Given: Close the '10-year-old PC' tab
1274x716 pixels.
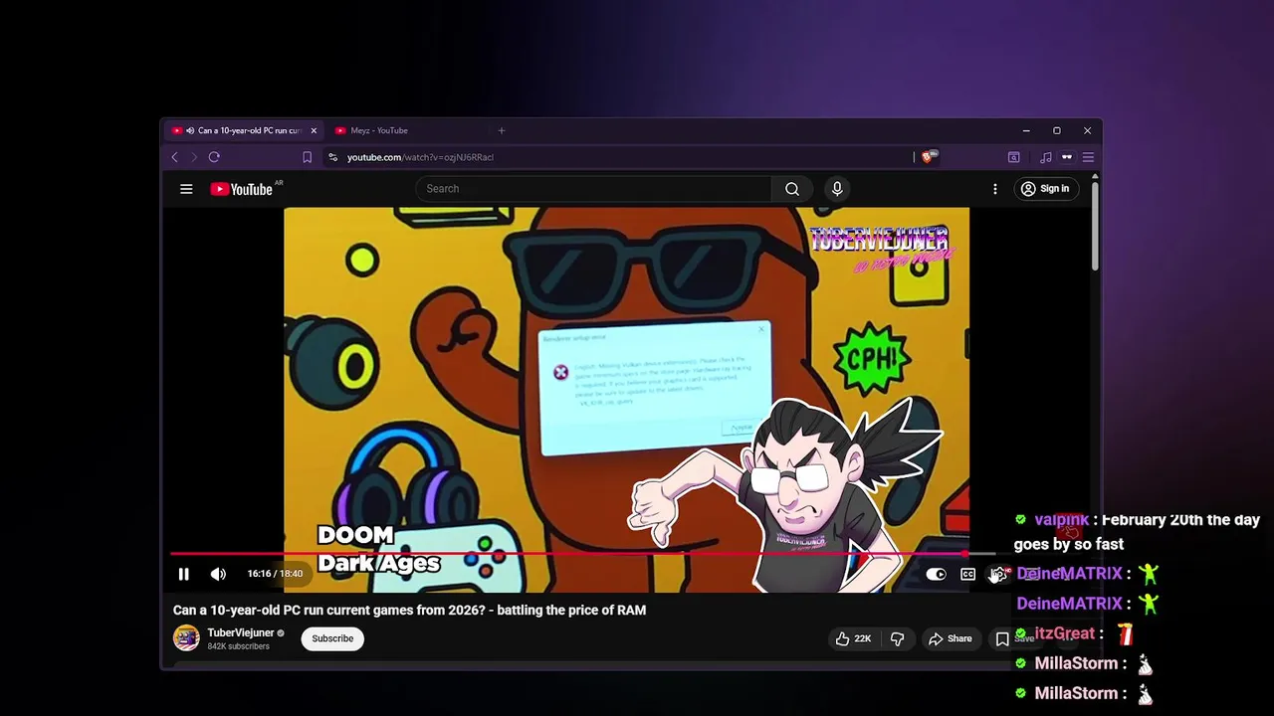Looking at the screenshot, I should [x=314, y=130].
